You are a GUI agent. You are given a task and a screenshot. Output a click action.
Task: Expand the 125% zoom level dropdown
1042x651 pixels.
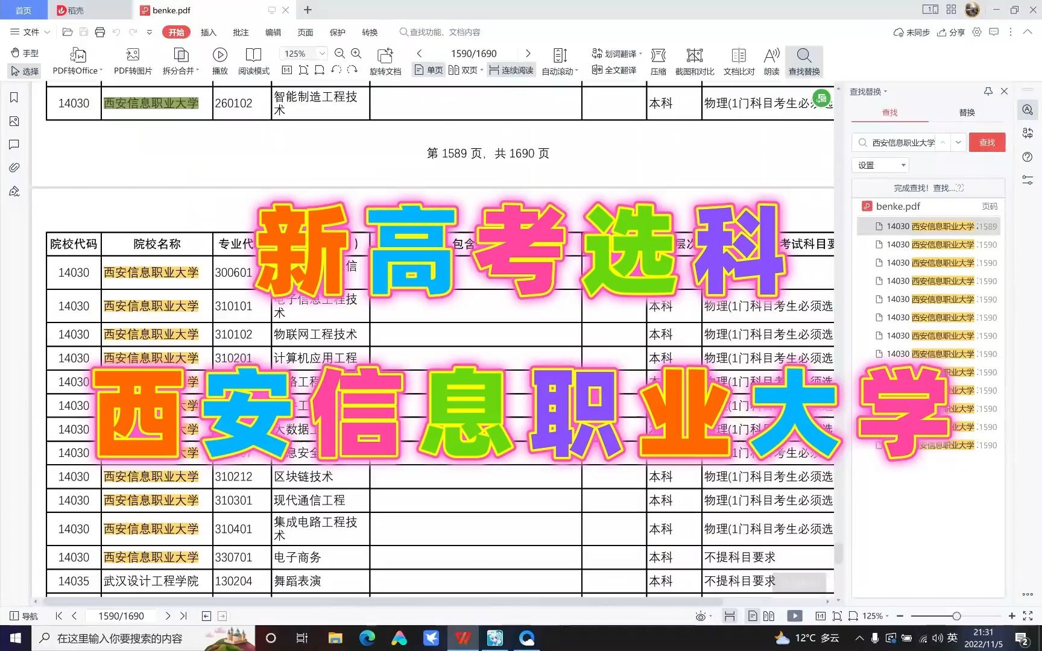click(x=322, y=54)
